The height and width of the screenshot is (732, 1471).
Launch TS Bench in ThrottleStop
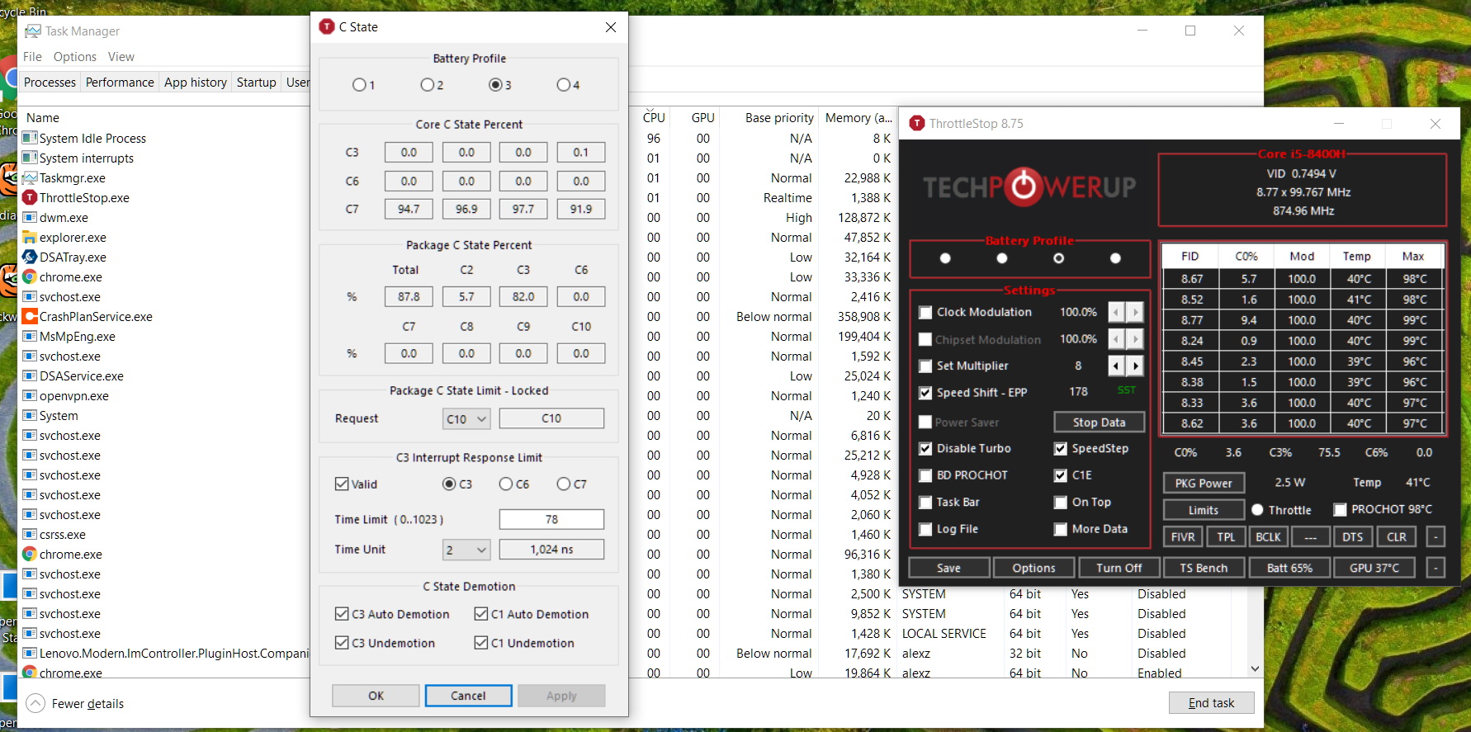[1204, 568]
